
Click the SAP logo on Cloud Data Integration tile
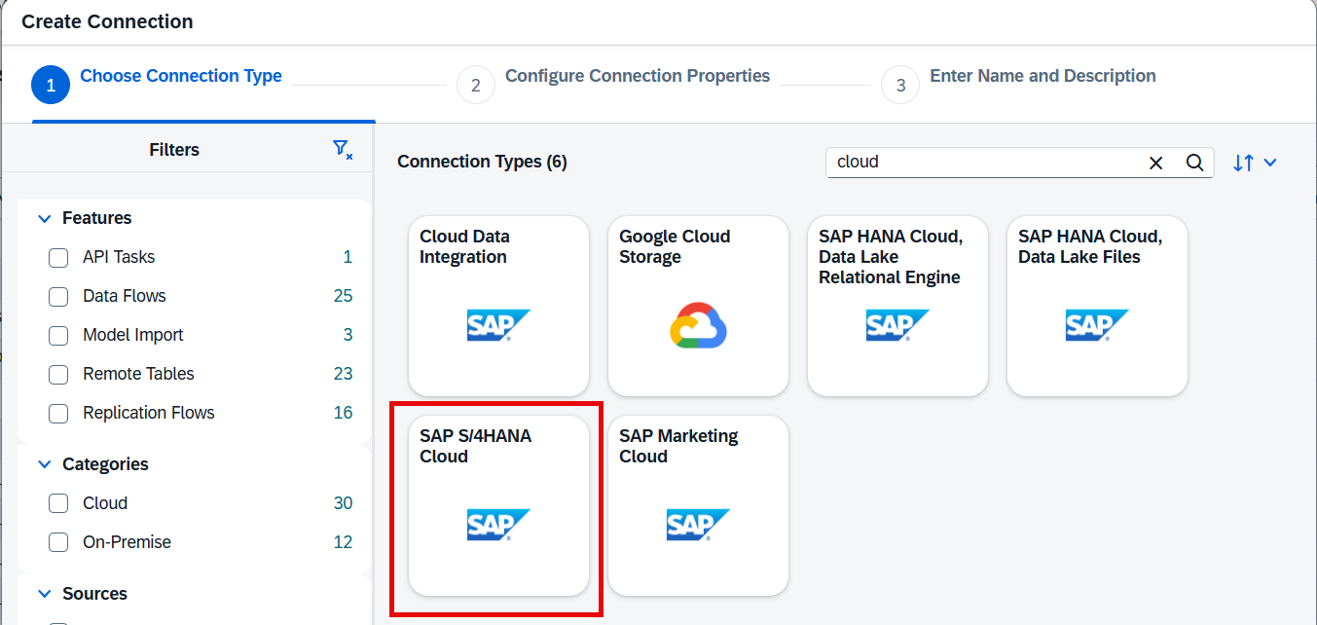coord(498,325)
